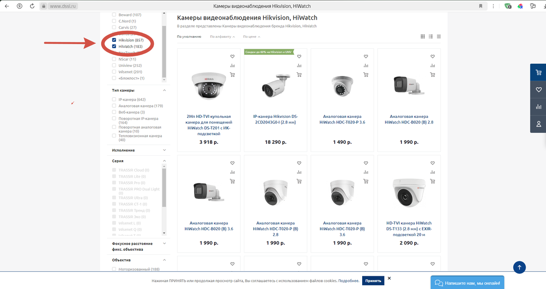Viewport: 546px width, 289px height.
Task: Open HD-TVI камера HiWatch DS-T133 link
Action: click(x=409, y=229)
